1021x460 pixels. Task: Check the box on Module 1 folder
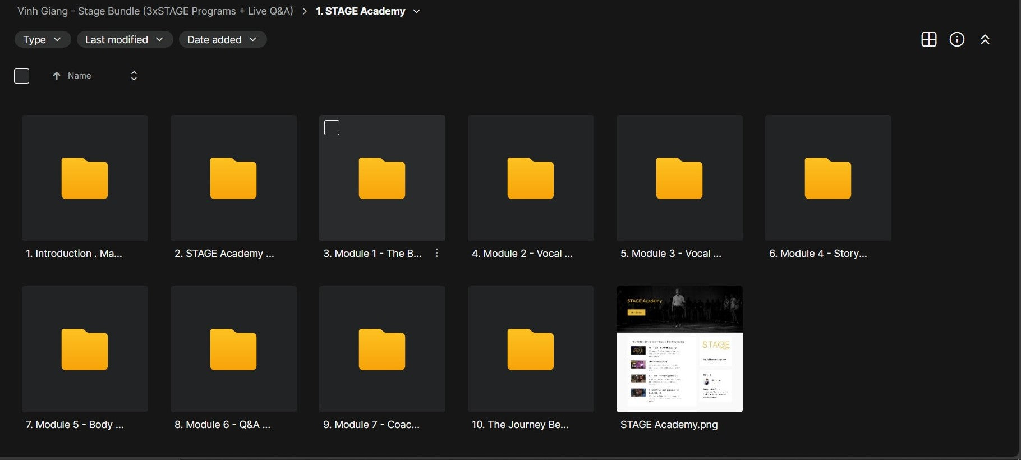click(x=332, y=128)
